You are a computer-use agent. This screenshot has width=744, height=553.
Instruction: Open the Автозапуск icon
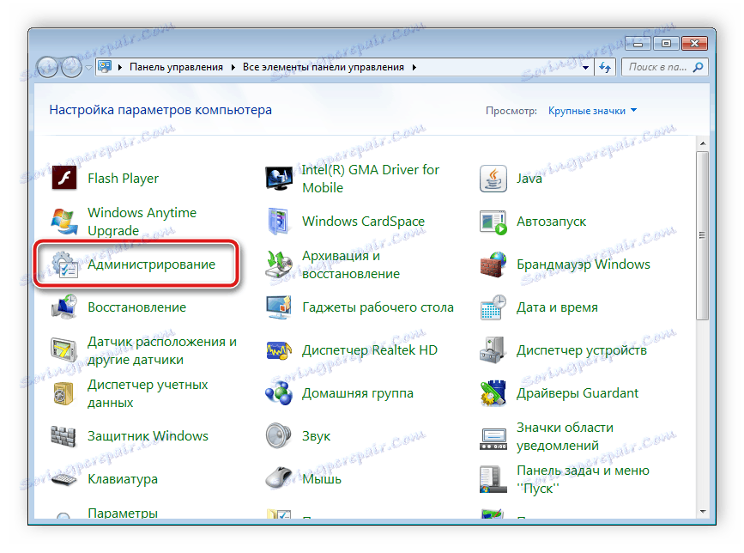click(493, 222)
